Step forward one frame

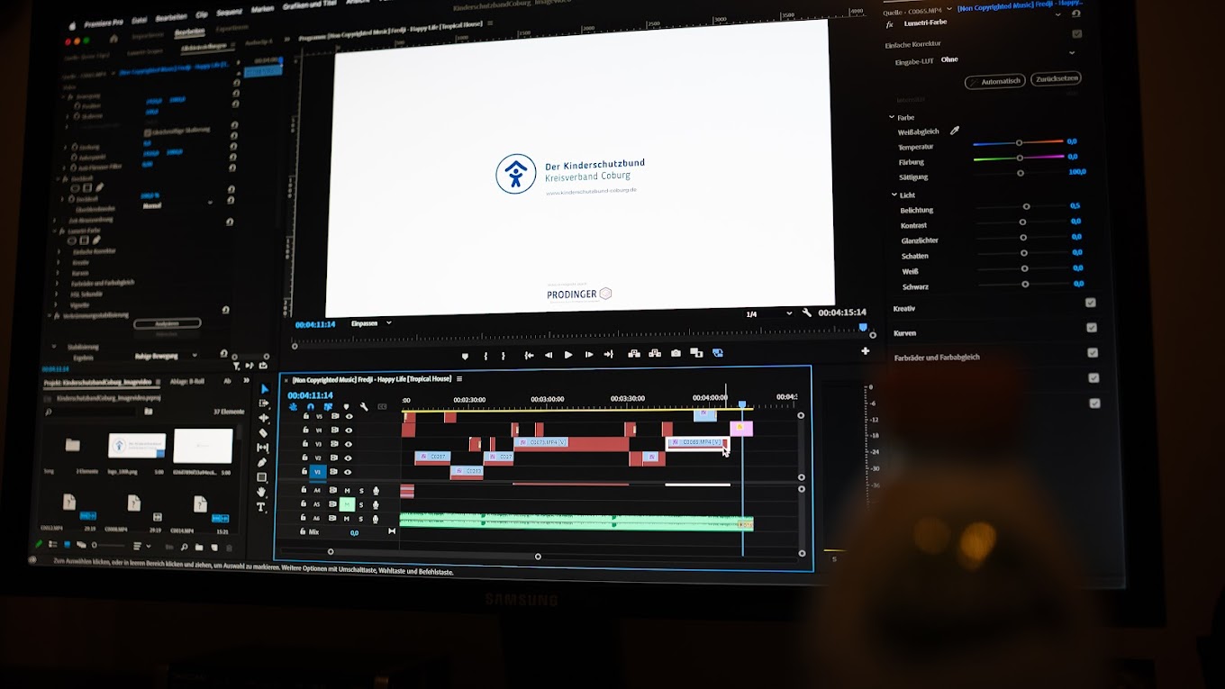589,355
